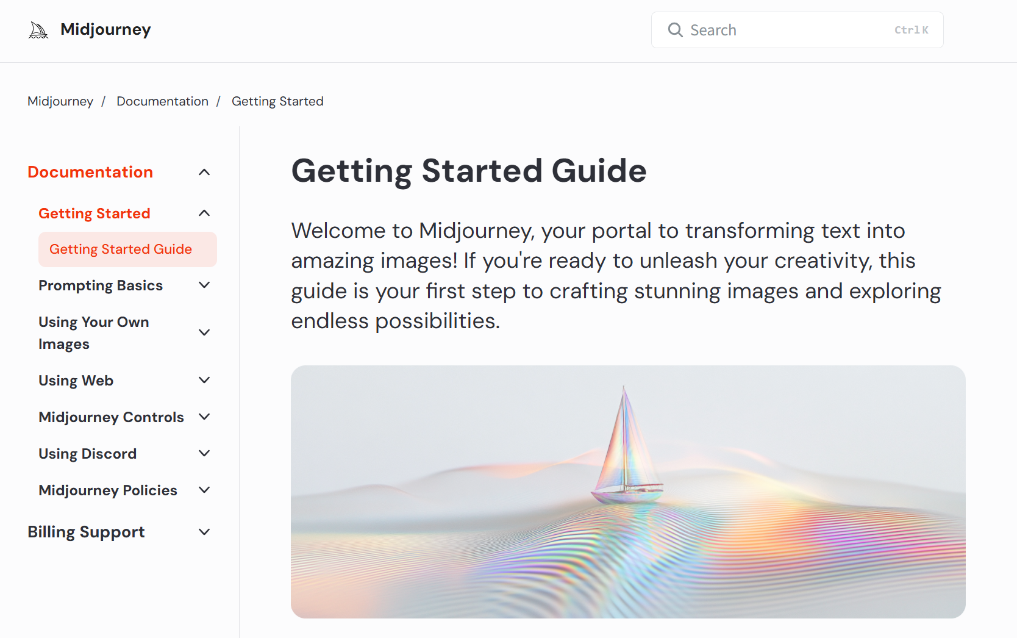Select Getting Started sidebar item

click(x=95, y=213)
